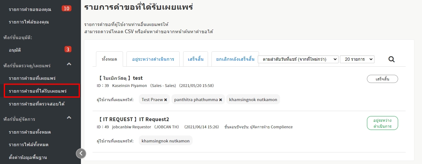Open รายการคำขอของคุณ in the sidebar
The height and width of the screenshot is (164, 422).
(30, 9)
